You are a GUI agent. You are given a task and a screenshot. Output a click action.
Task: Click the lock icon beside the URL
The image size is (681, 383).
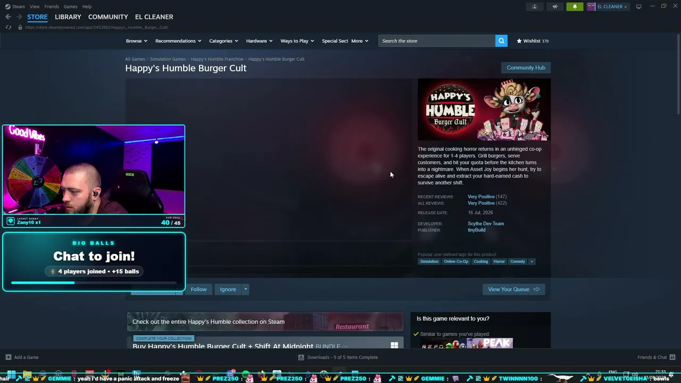tap(20, 27)
